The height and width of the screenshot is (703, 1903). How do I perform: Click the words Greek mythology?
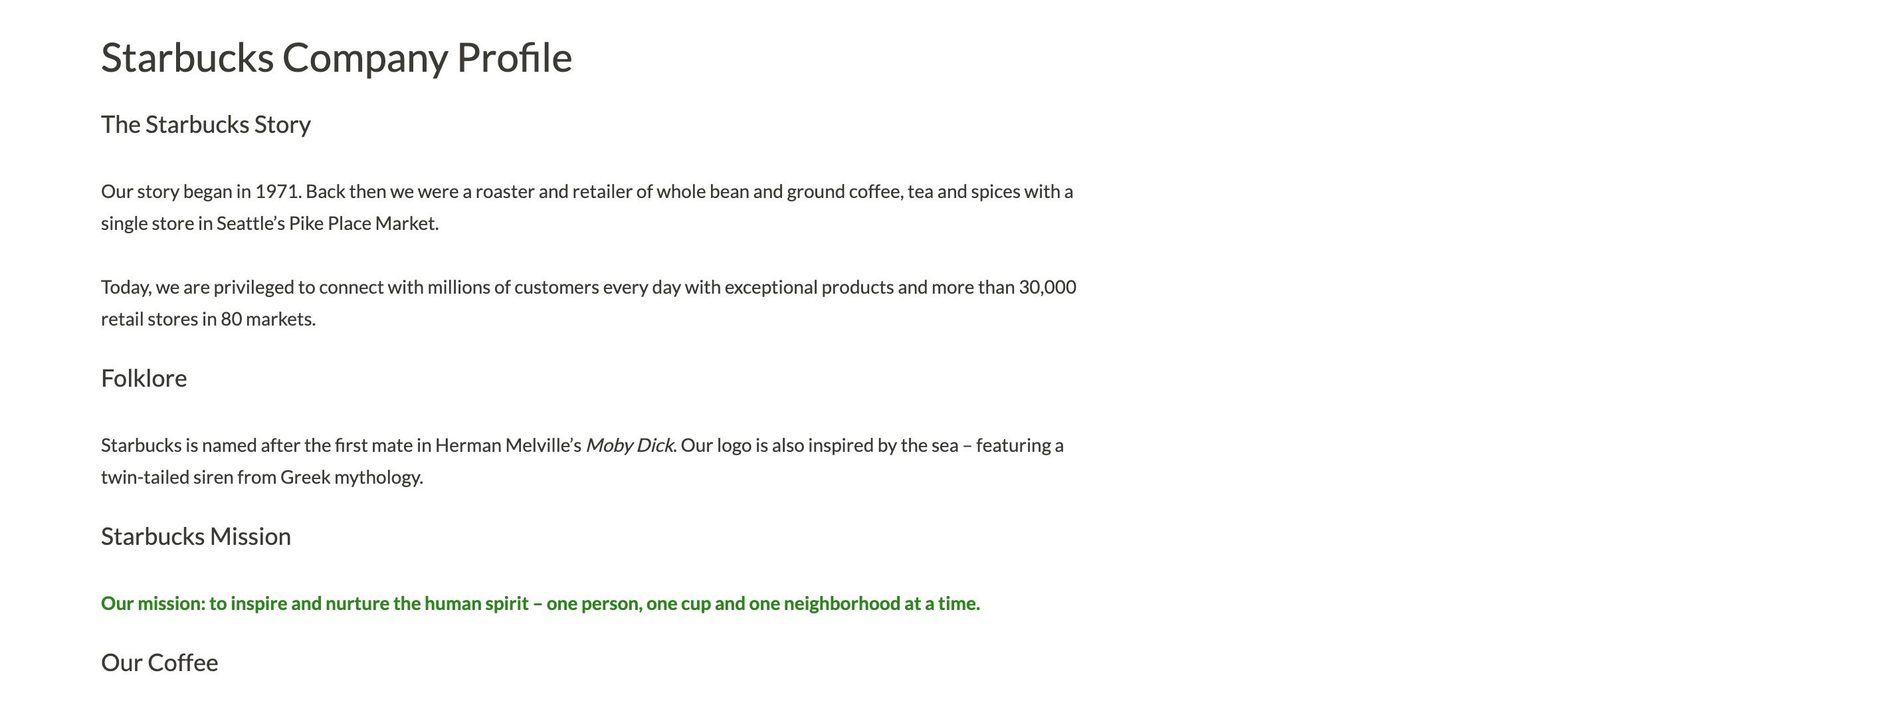point(351,478)
